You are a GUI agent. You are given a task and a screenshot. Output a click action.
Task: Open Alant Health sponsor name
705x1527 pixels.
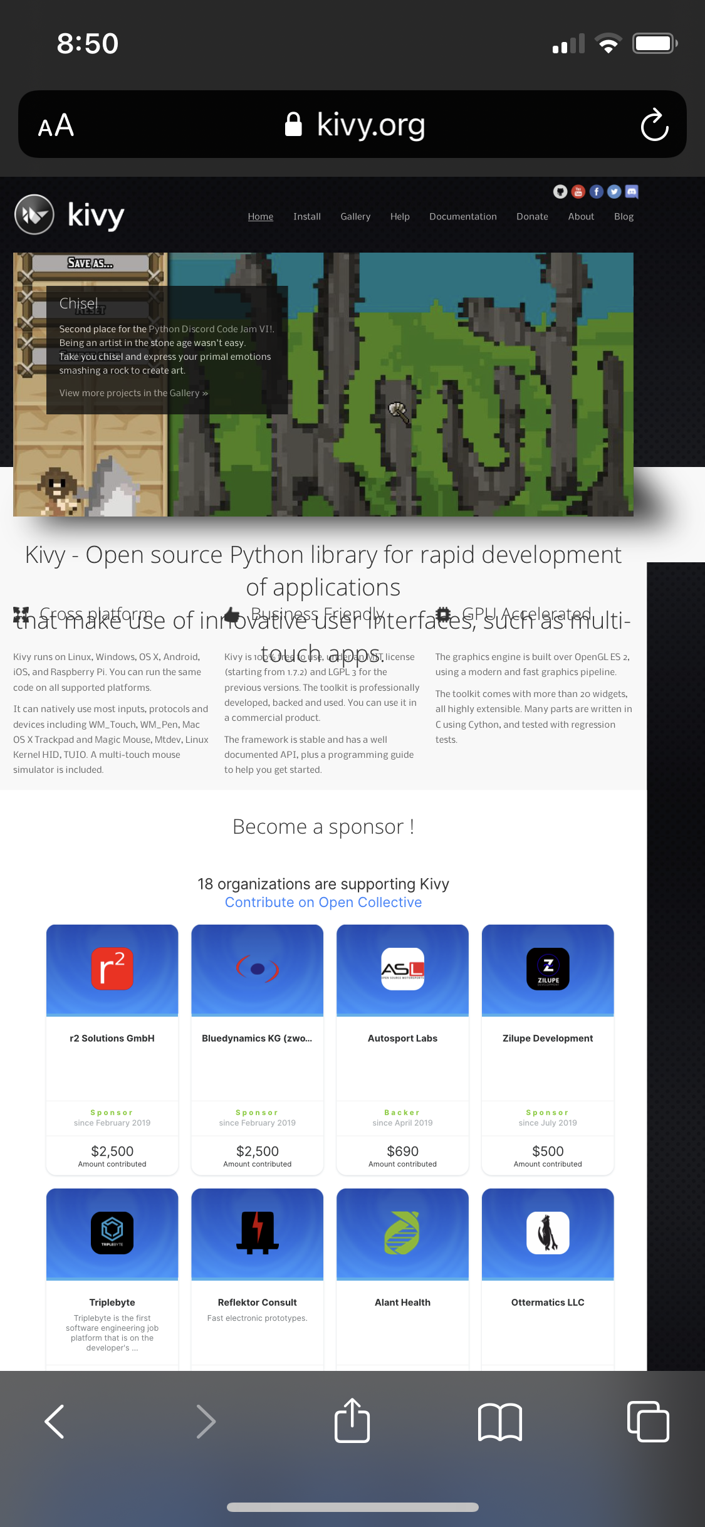[x=402, y=1302]
